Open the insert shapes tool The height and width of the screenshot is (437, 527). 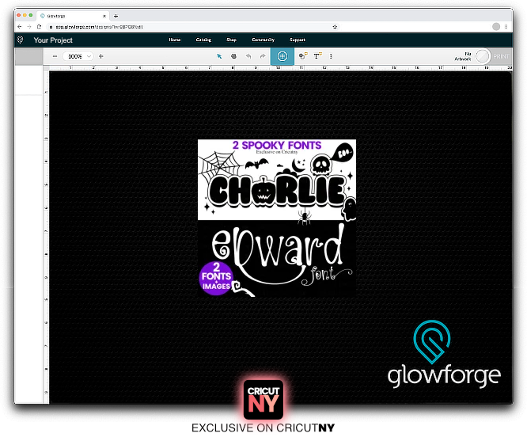coord(303,56)
